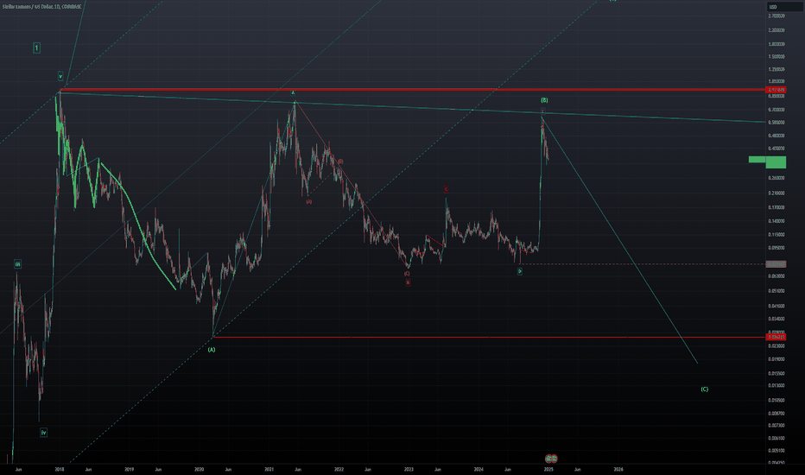The height and width of the screenshot is (475, 805).
Task: Click the 2022 label on the time axis
Action: (339, 469)
